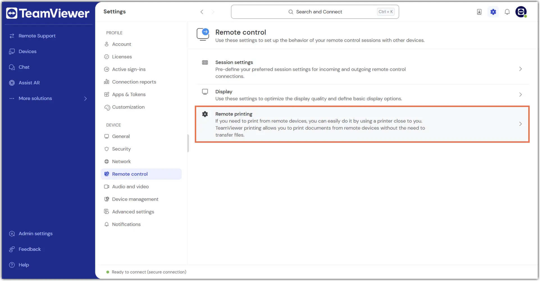The height and width of the screenshot is (281, 540).
Task: Click the 'Settings' panel title
Action: [x=114, y=12]
